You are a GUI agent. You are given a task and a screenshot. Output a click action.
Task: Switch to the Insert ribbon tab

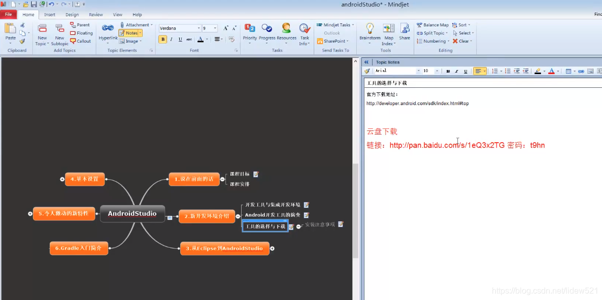(50, 15)
